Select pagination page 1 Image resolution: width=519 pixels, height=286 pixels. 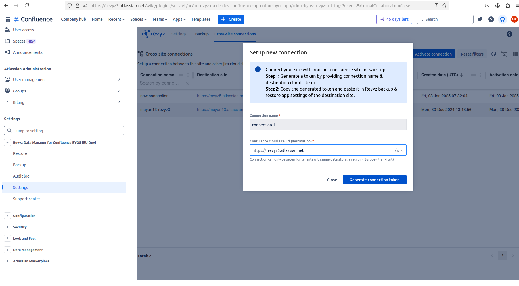coord(502,255)
